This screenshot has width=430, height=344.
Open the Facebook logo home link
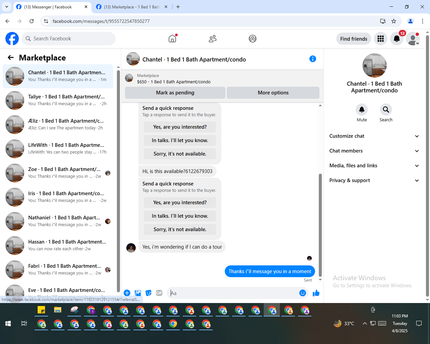pos(12,39)
